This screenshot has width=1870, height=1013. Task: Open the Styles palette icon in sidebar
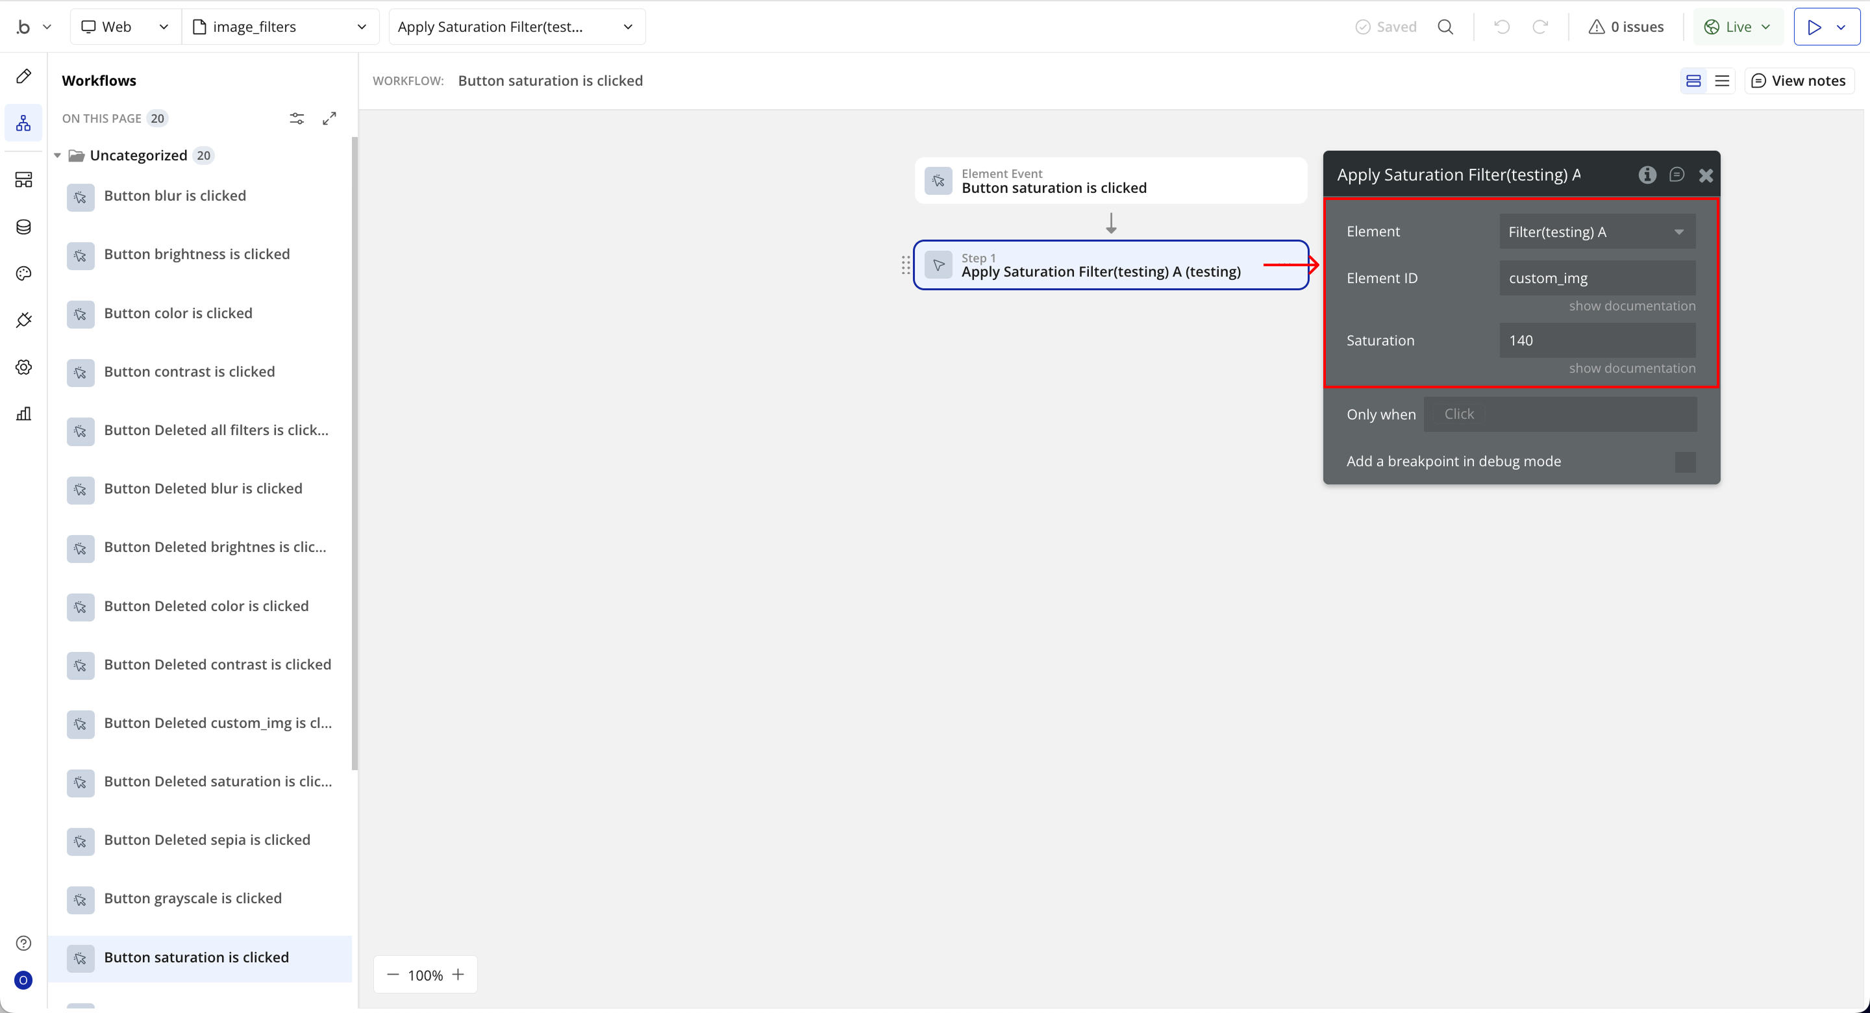(23, 274)
